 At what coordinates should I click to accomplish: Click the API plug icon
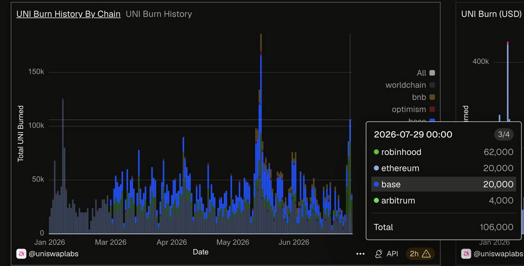[379, 254]
